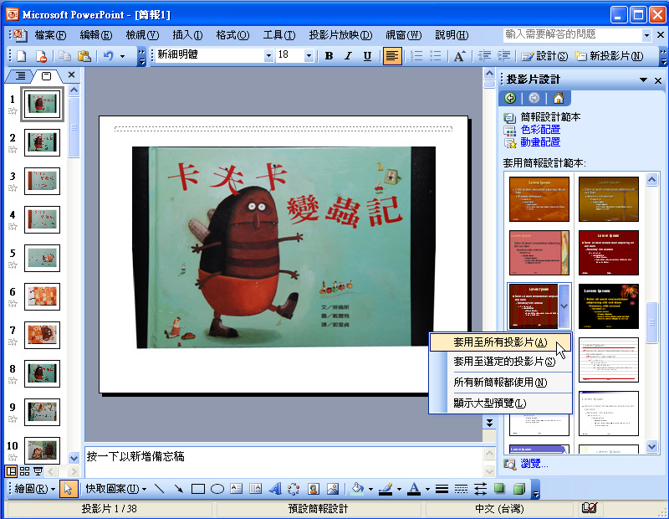
Task: Insert clip art from drawing toolbar
Action: (x=314, y=489)
